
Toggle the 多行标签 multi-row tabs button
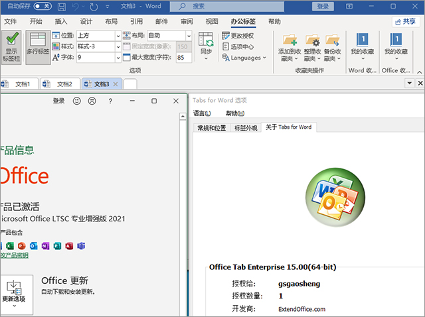tap(38, 47)
